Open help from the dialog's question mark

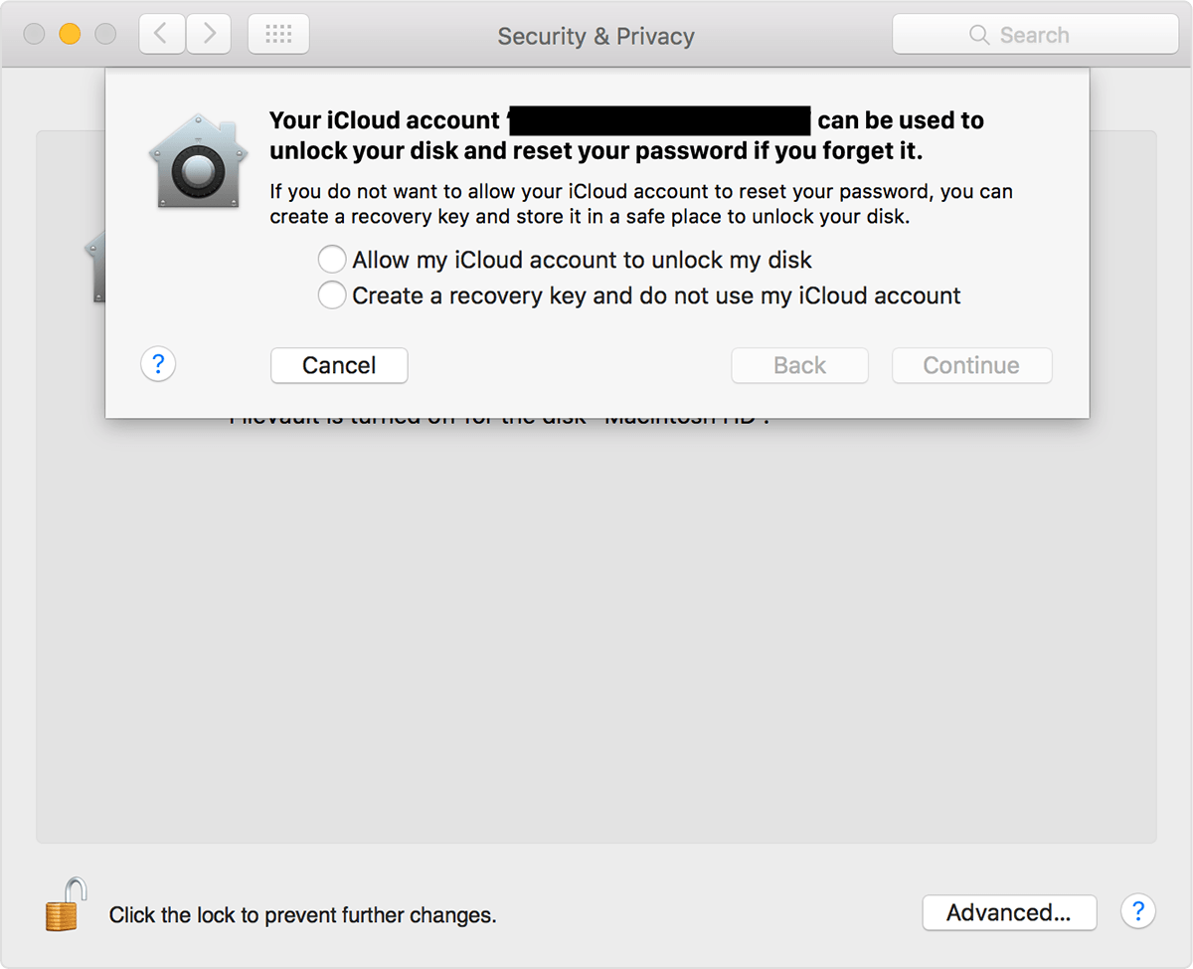pyautogui.click(x=158, y=364)
